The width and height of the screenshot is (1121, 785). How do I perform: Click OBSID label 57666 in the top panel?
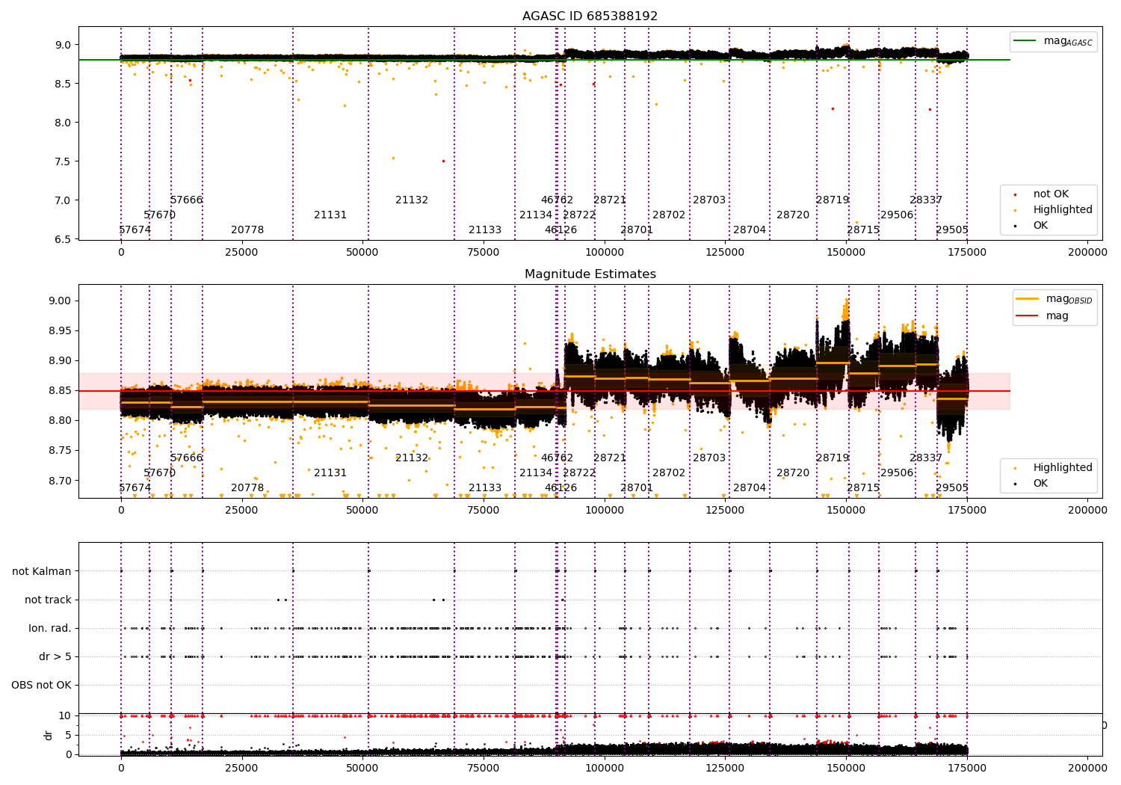187,200
